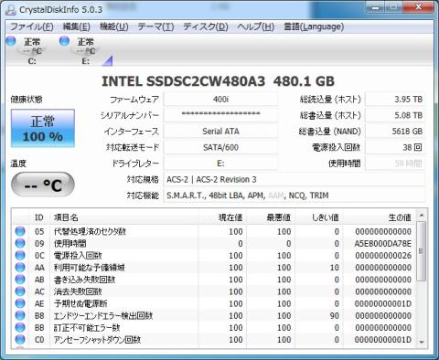
Task: Click the しきい値 column header
Action: pos(318,217)
